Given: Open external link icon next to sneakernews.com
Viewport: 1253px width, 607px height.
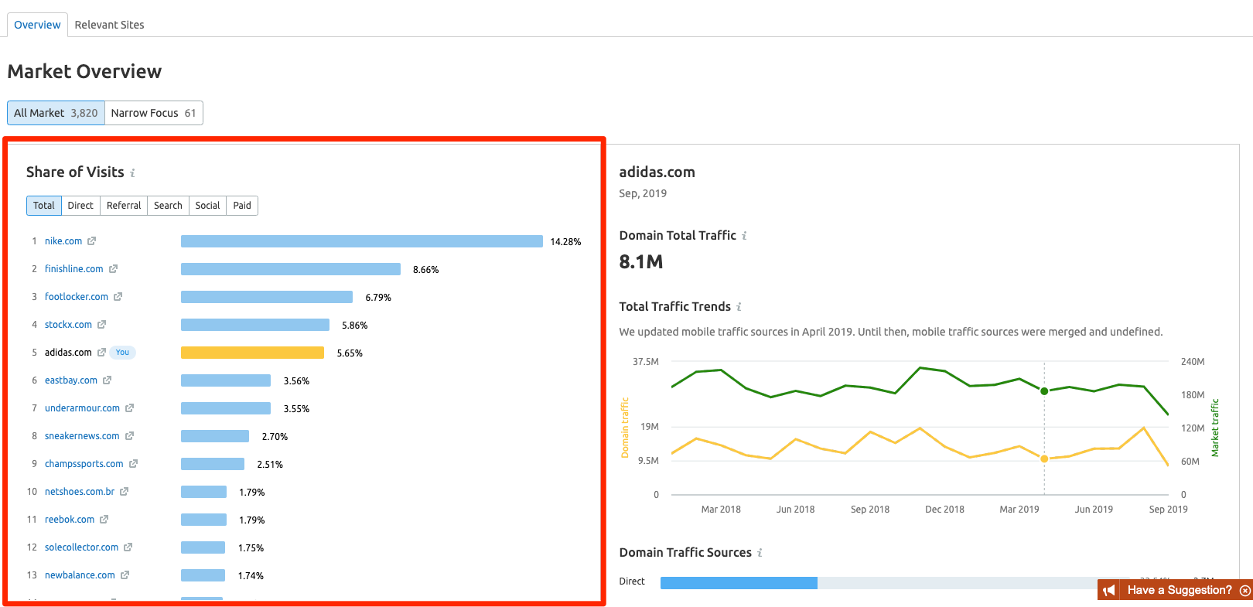Looking at the screenshot, I should click(129, 436).
